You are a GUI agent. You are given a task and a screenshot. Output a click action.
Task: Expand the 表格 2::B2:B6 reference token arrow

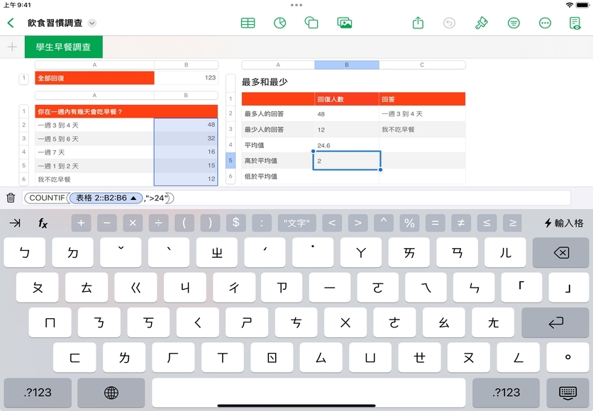point(133,198)
